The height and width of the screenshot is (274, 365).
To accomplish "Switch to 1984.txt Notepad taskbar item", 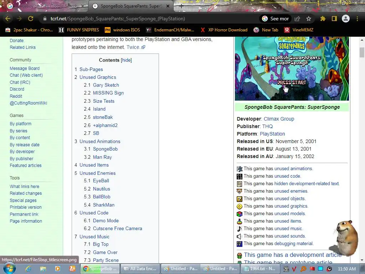I will (x=260, y=269).
